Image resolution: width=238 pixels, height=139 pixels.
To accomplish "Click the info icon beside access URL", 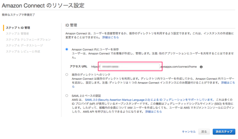I will pos(201,67).
